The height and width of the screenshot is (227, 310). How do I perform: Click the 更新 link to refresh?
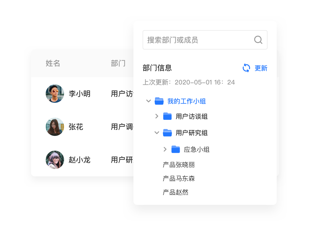260,68
